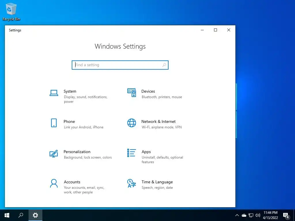Click the clock showing 11:44 PM
The image size is (295, 221).
[x=270, y=213]
